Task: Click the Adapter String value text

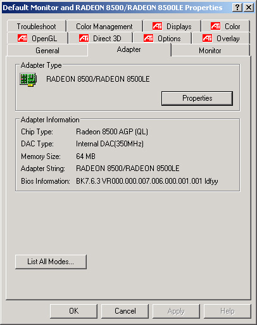Action: (x=128, y=169)
